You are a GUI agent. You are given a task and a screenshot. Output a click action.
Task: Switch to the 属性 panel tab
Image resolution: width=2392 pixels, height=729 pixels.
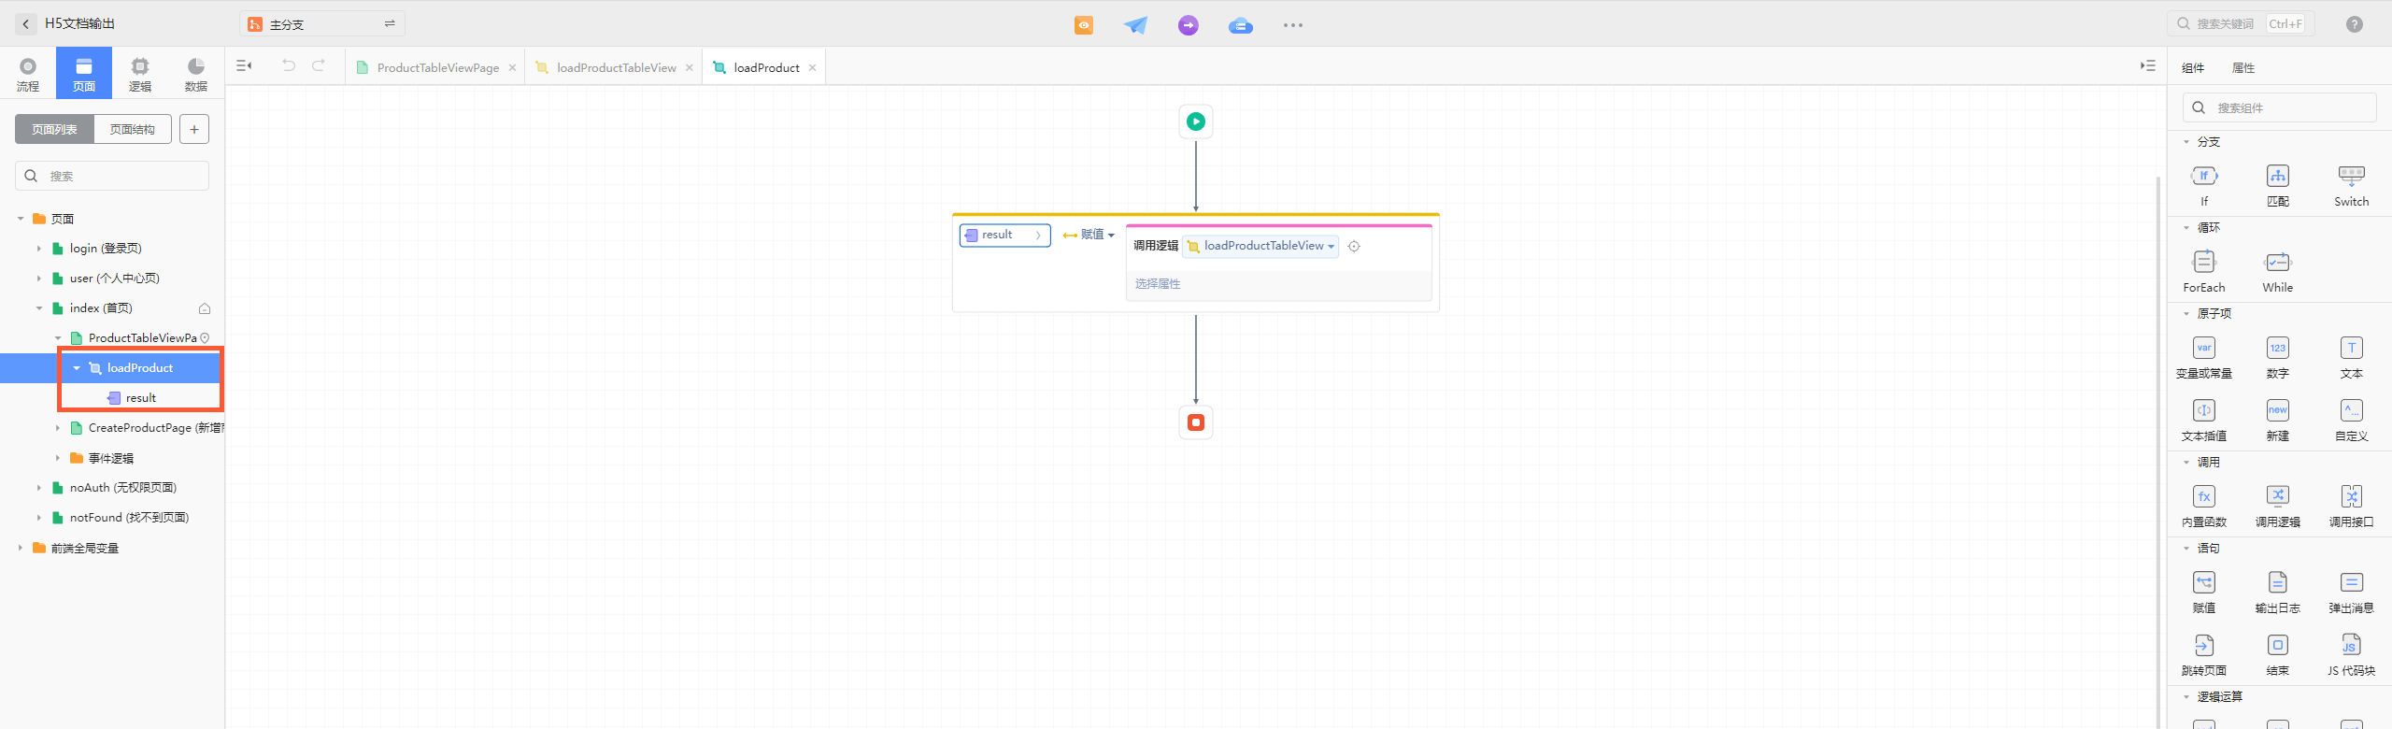pos(2243,68)
